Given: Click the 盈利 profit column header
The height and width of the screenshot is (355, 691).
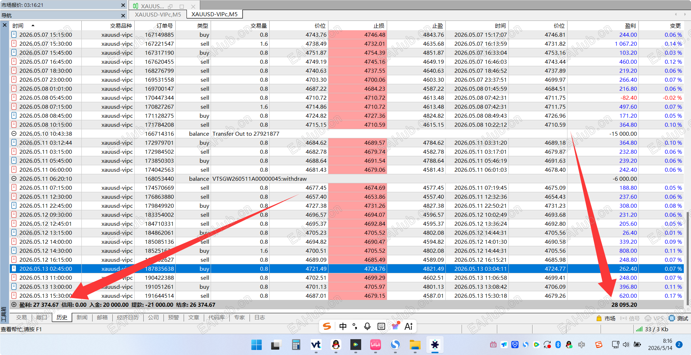Looking at the screenshot, I should pyautogui.click(x=630, y=26).
